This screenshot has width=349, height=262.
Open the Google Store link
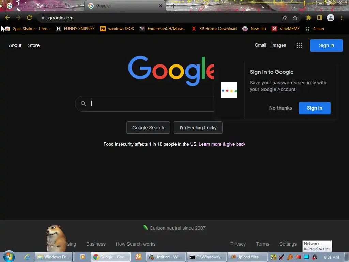tap(34, 45)
